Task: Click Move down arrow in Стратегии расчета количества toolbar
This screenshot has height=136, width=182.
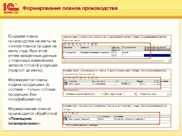Action: pos(89,78)
